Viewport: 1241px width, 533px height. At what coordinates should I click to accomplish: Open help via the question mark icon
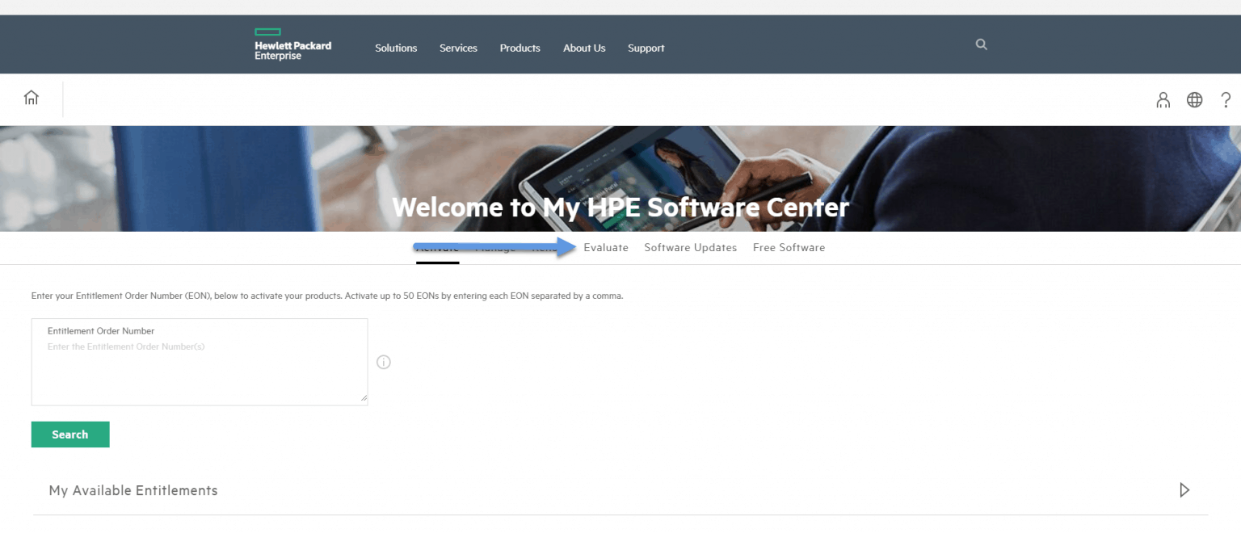(1226, 99)
